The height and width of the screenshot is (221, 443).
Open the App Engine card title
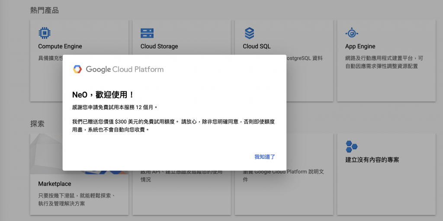click(360, 46)
